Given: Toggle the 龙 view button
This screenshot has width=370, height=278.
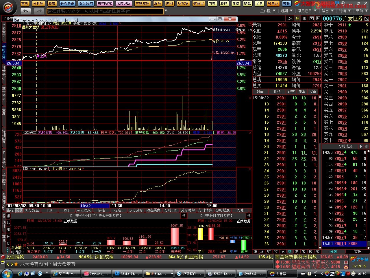Looking at the screenshot, I should 297,252.
